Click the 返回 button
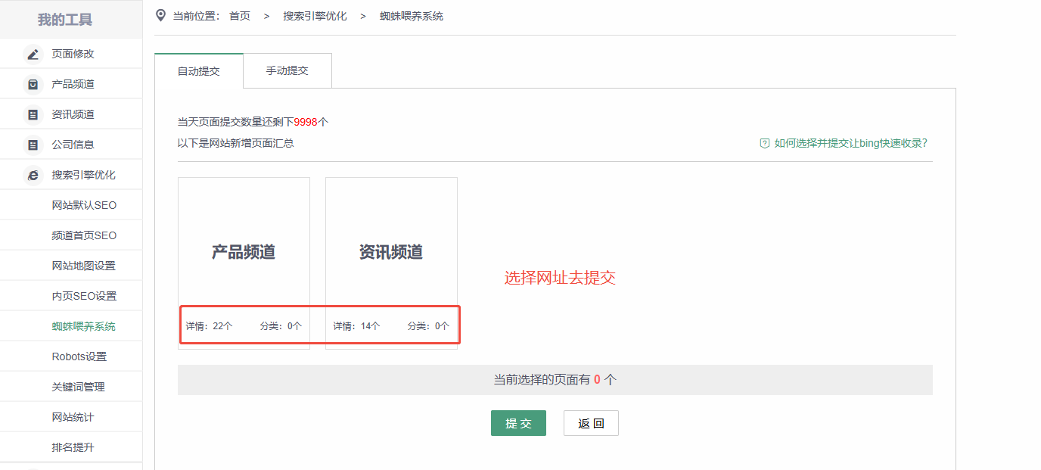Screen dimensions: 1041x470 [591, 423]
